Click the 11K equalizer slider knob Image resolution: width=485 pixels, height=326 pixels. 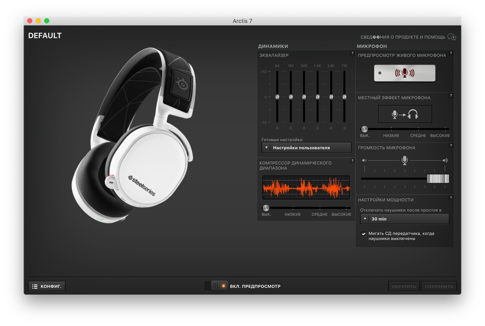(x=344, y=97)
